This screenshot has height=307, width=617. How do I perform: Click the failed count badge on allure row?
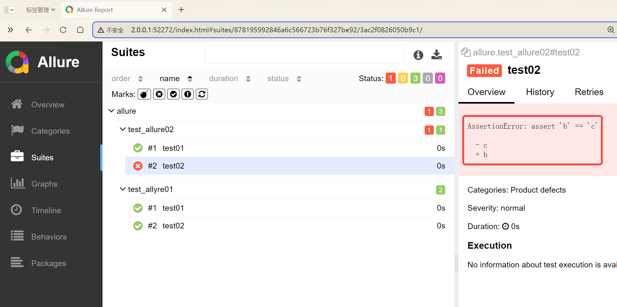(x=429, y=111)
